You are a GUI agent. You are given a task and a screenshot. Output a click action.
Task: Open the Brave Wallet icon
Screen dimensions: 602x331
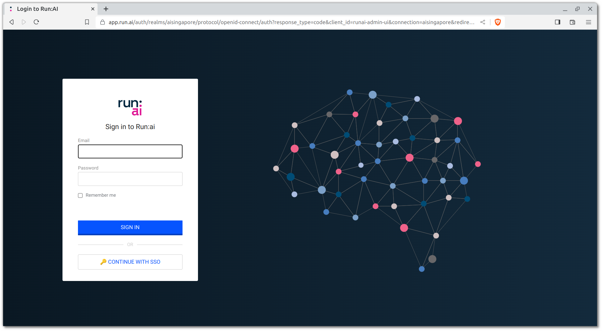(572, 22)
